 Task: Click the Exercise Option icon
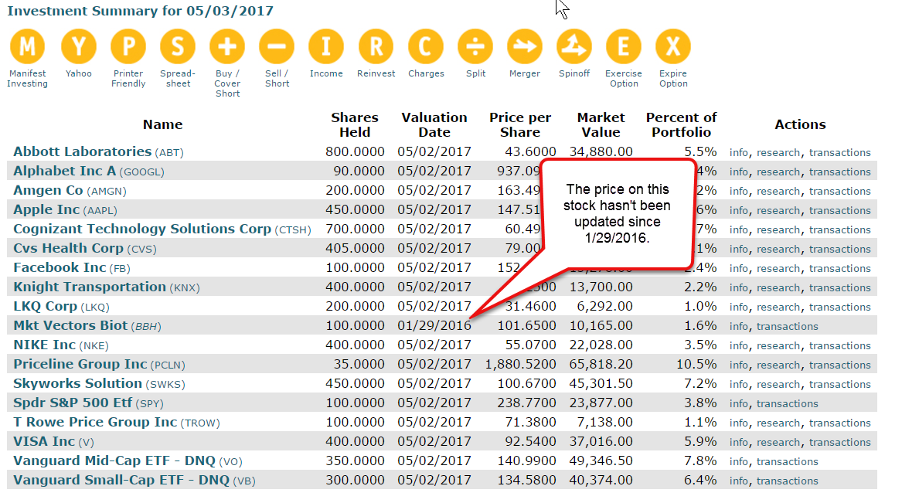tap(624, 46)
